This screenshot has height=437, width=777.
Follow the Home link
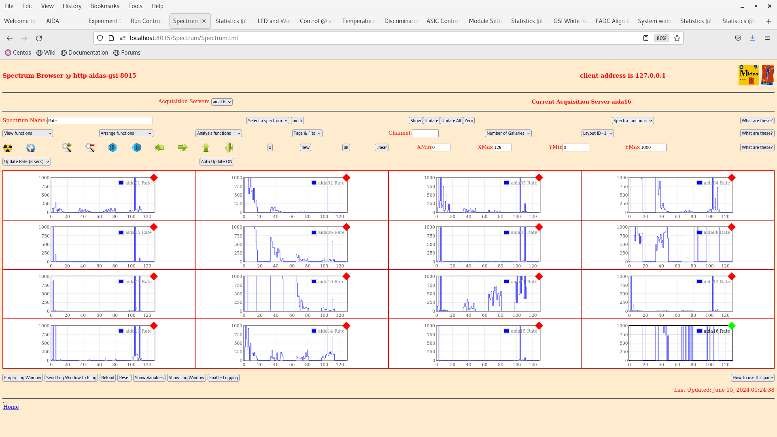11,407
